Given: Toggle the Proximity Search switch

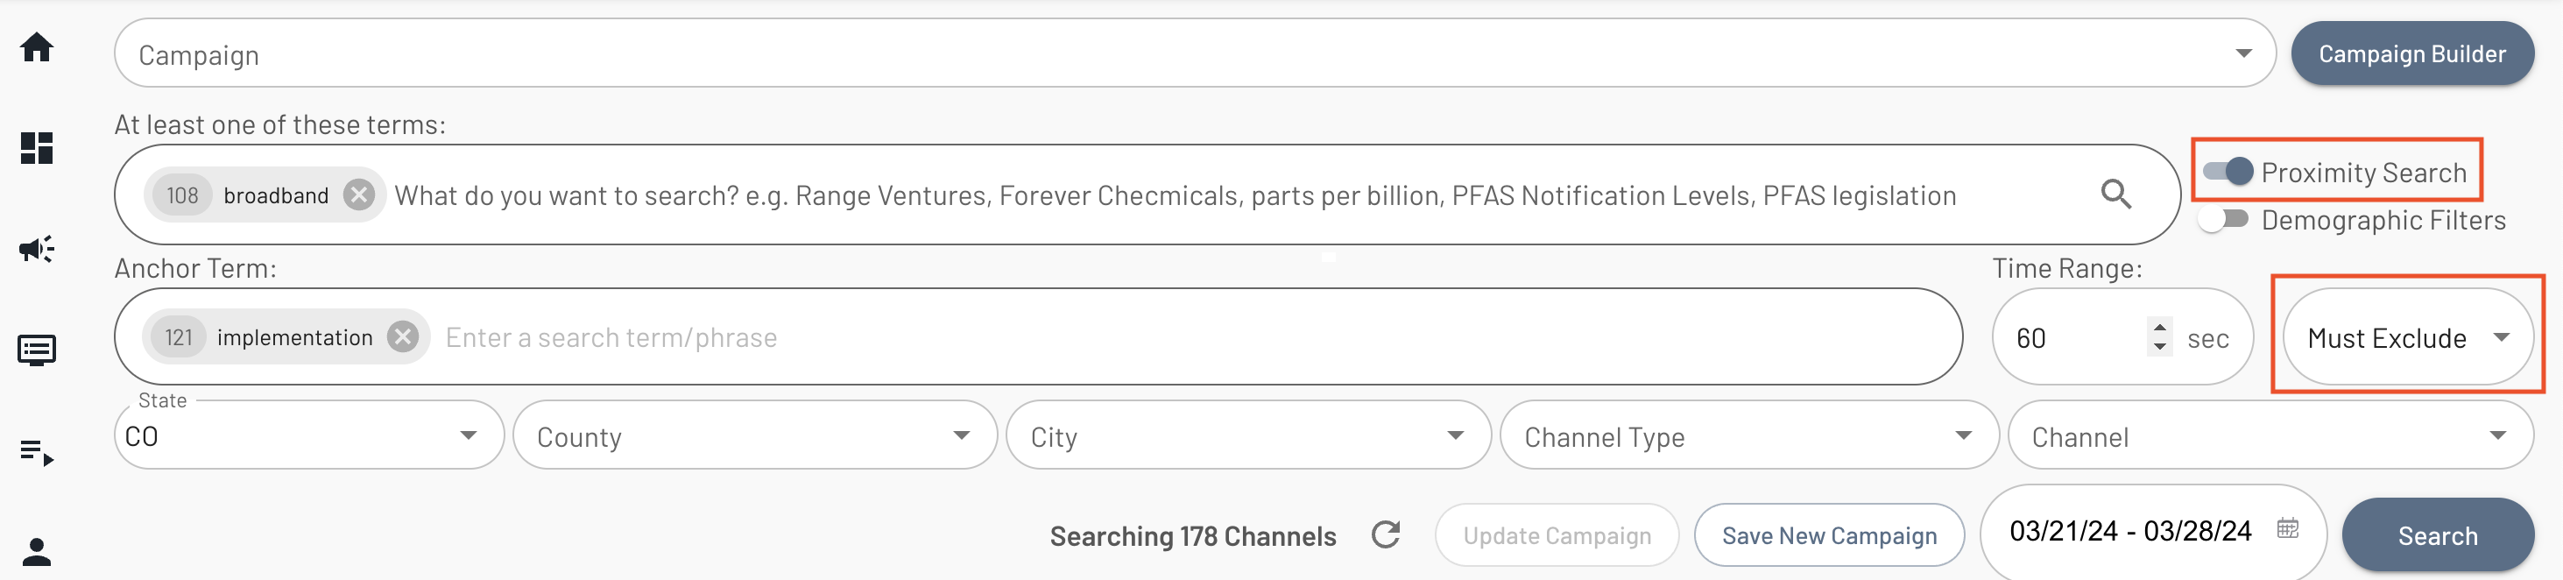Looking at the screenshot, I should [x=2228, y=172].
